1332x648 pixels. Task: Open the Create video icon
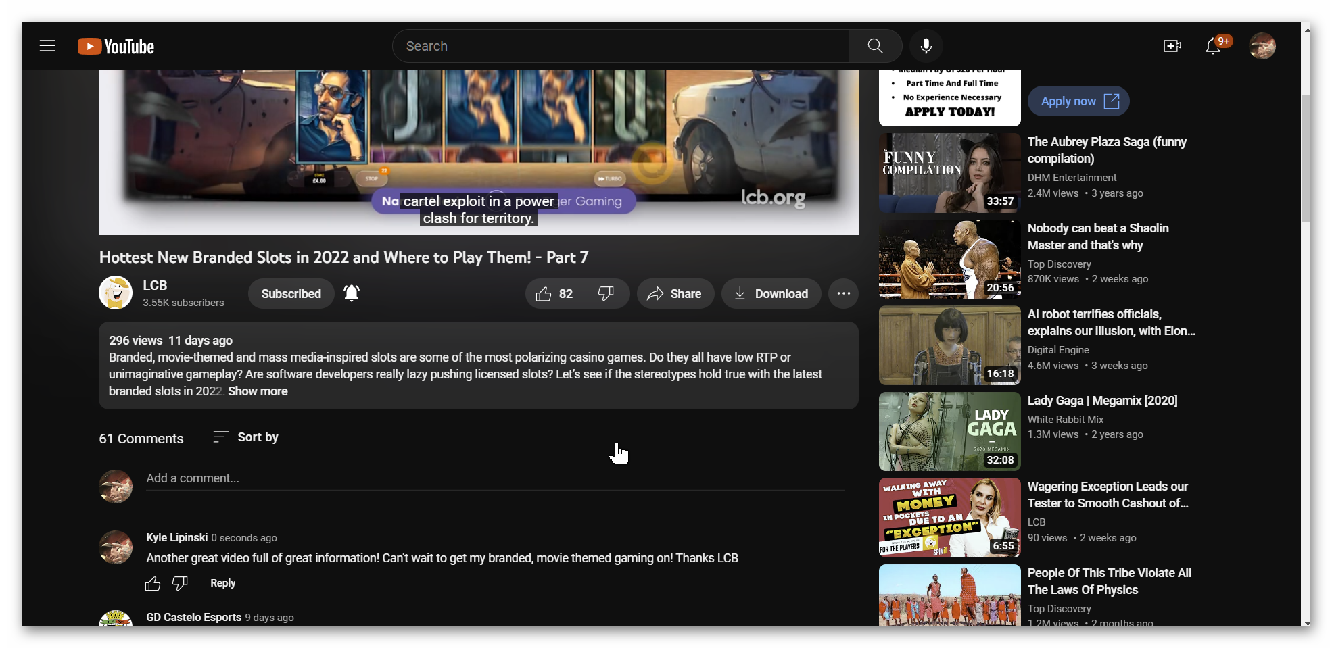click(1172, 46)
